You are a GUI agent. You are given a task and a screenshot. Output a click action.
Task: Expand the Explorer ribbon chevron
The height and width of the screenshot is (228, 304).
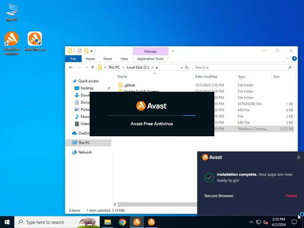[x=288, y=58]
